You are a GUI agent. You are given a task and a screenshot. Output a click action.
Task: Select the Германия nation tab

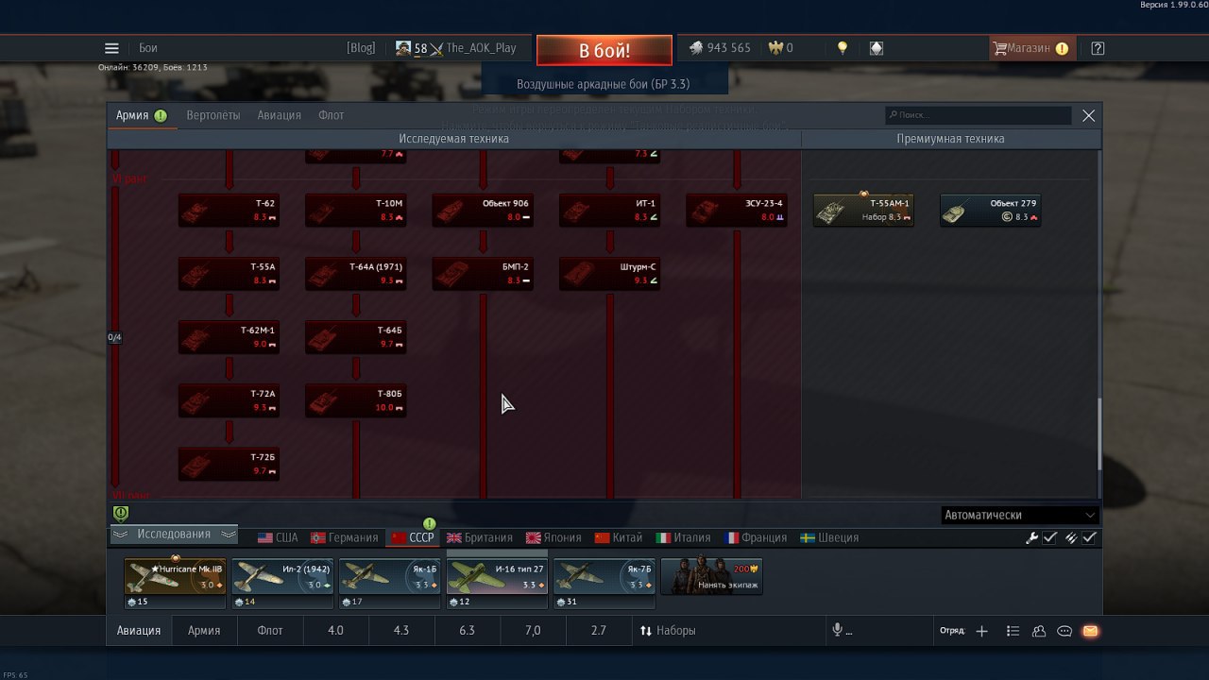345,537
